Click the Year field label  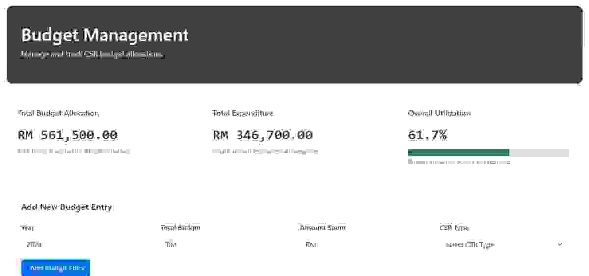point(27,228)
